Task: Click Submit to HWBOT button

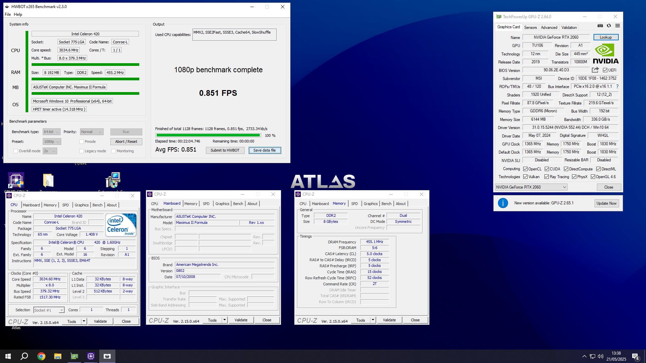Action: point(225,150)
